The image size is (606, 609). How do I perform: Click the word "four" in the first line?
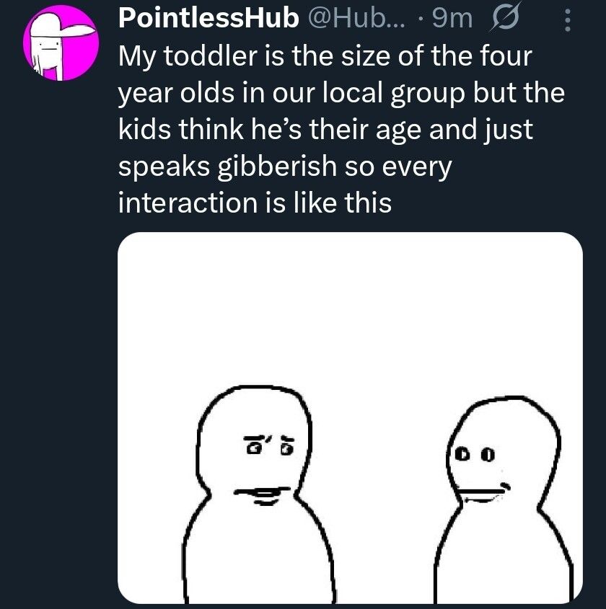pyautogui.click(x=506, y=58)
